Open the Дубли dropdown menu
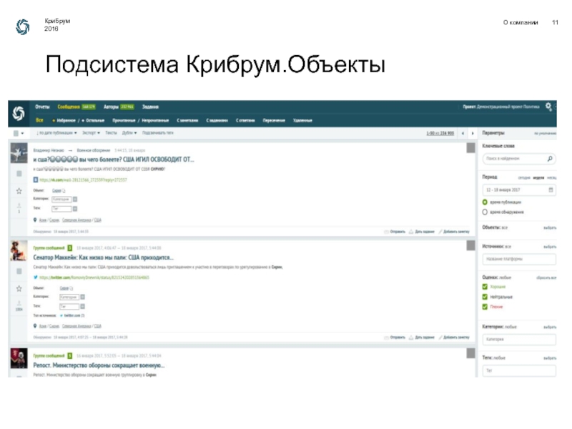 point(130,133)
